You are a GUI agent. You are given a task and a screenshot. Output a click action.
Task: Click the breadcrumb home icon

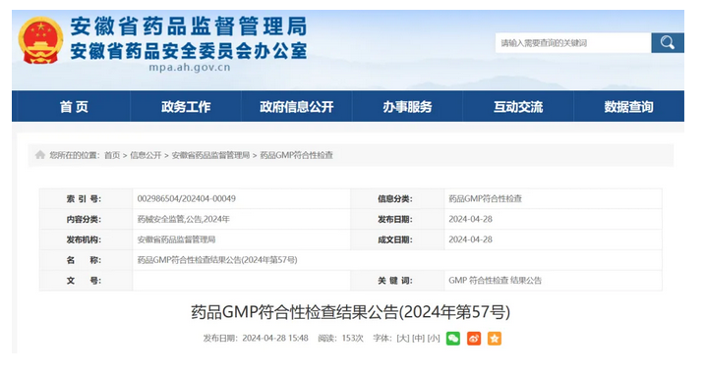40,155
